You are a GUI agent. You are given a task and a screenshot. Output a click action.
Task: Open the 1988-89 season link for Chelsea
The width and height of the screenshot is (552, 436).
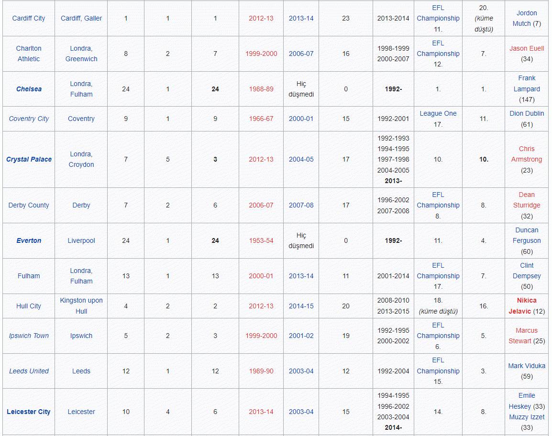[261, 89]
